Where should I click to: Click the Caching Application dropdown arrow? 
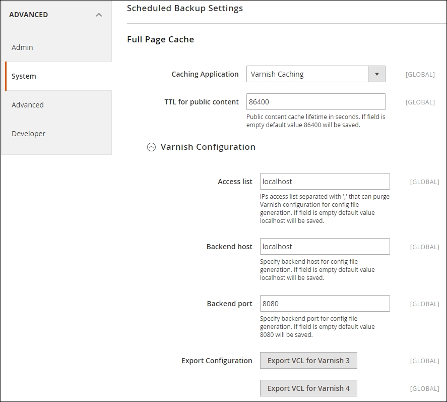pos(376,74)
